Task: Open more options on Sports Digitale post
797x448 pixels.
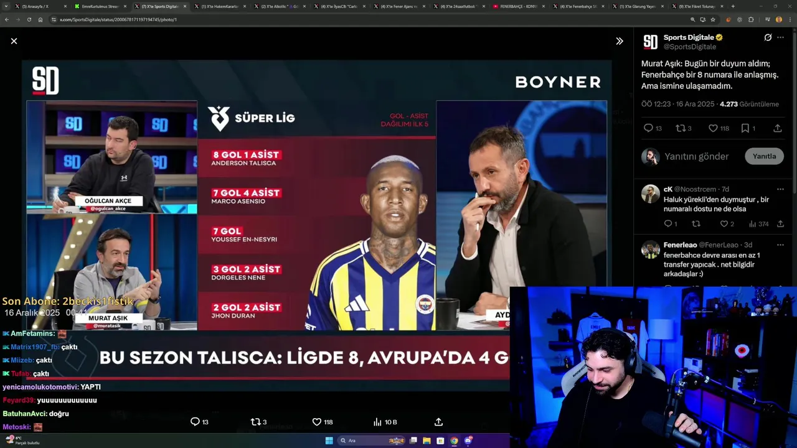Action: [x=780, y=37]
